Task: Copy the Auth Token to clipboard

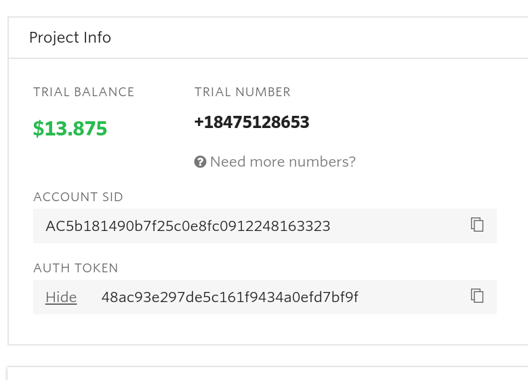Action: tap(477, 296)
